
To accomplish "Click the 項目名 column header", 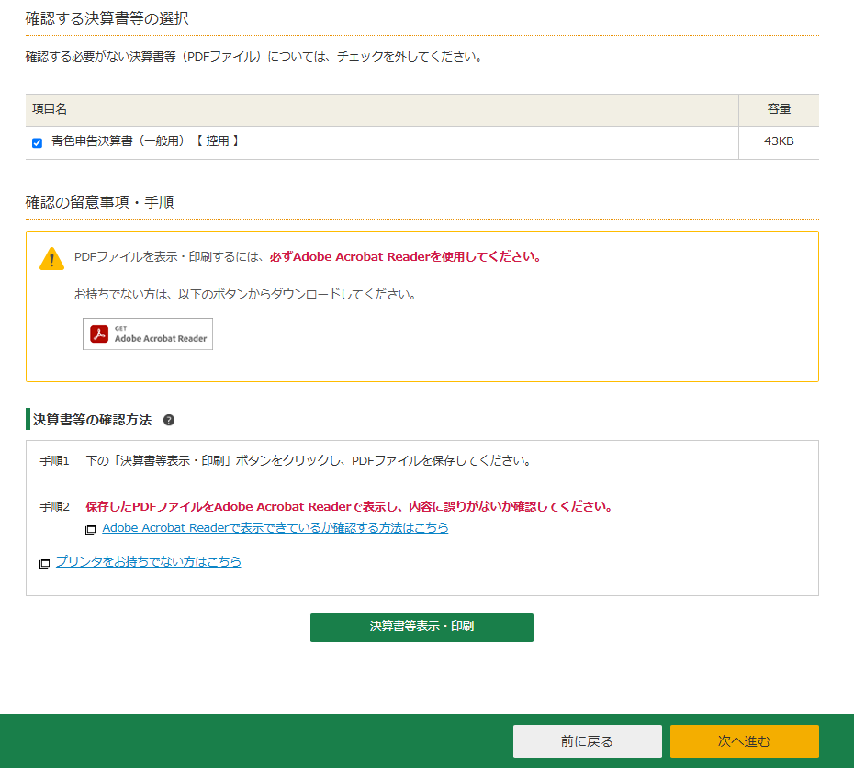I will point(50,109).
